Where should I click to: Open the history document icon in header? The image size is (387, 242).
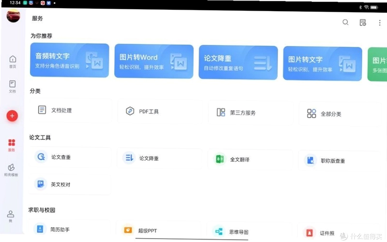tap(362, 22)
